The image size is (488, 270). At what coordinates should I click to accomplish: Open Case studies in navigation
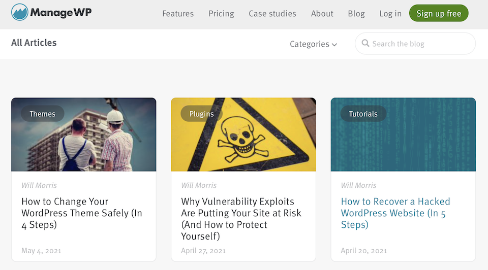coord(272,14)
